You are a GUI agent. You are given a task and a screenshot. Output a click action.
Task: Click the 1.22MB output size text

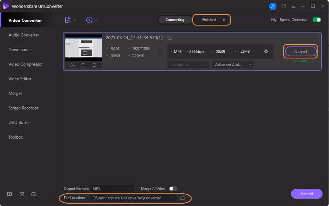(x=243, y=51)
